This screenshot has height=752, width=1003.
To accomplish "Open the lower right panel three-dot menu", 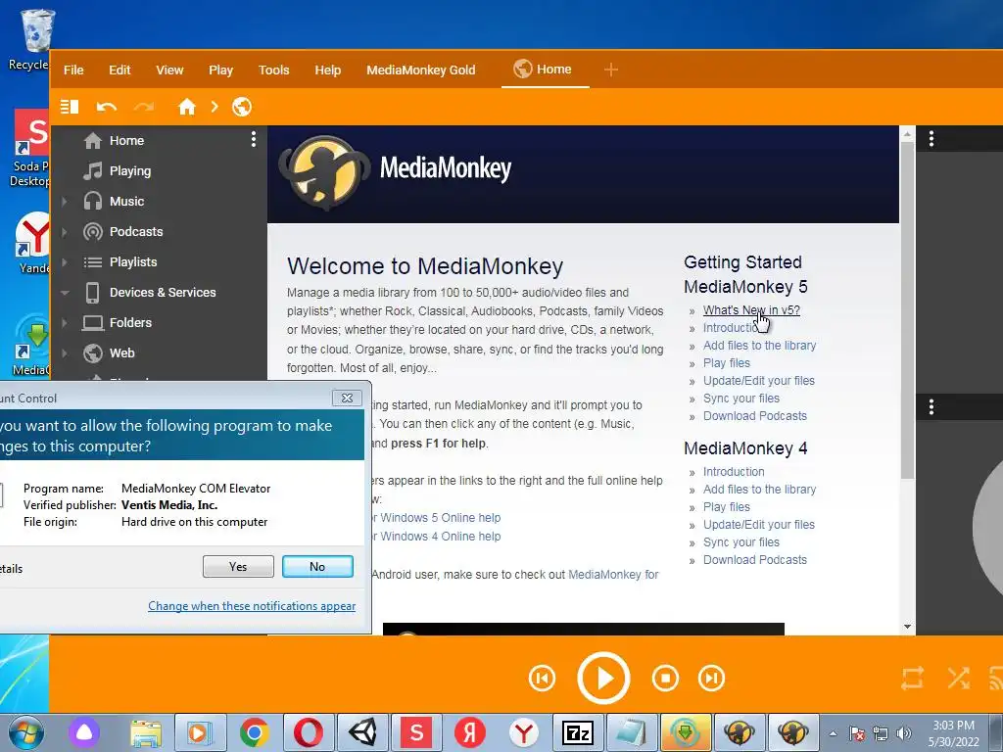I will (931, 406).
